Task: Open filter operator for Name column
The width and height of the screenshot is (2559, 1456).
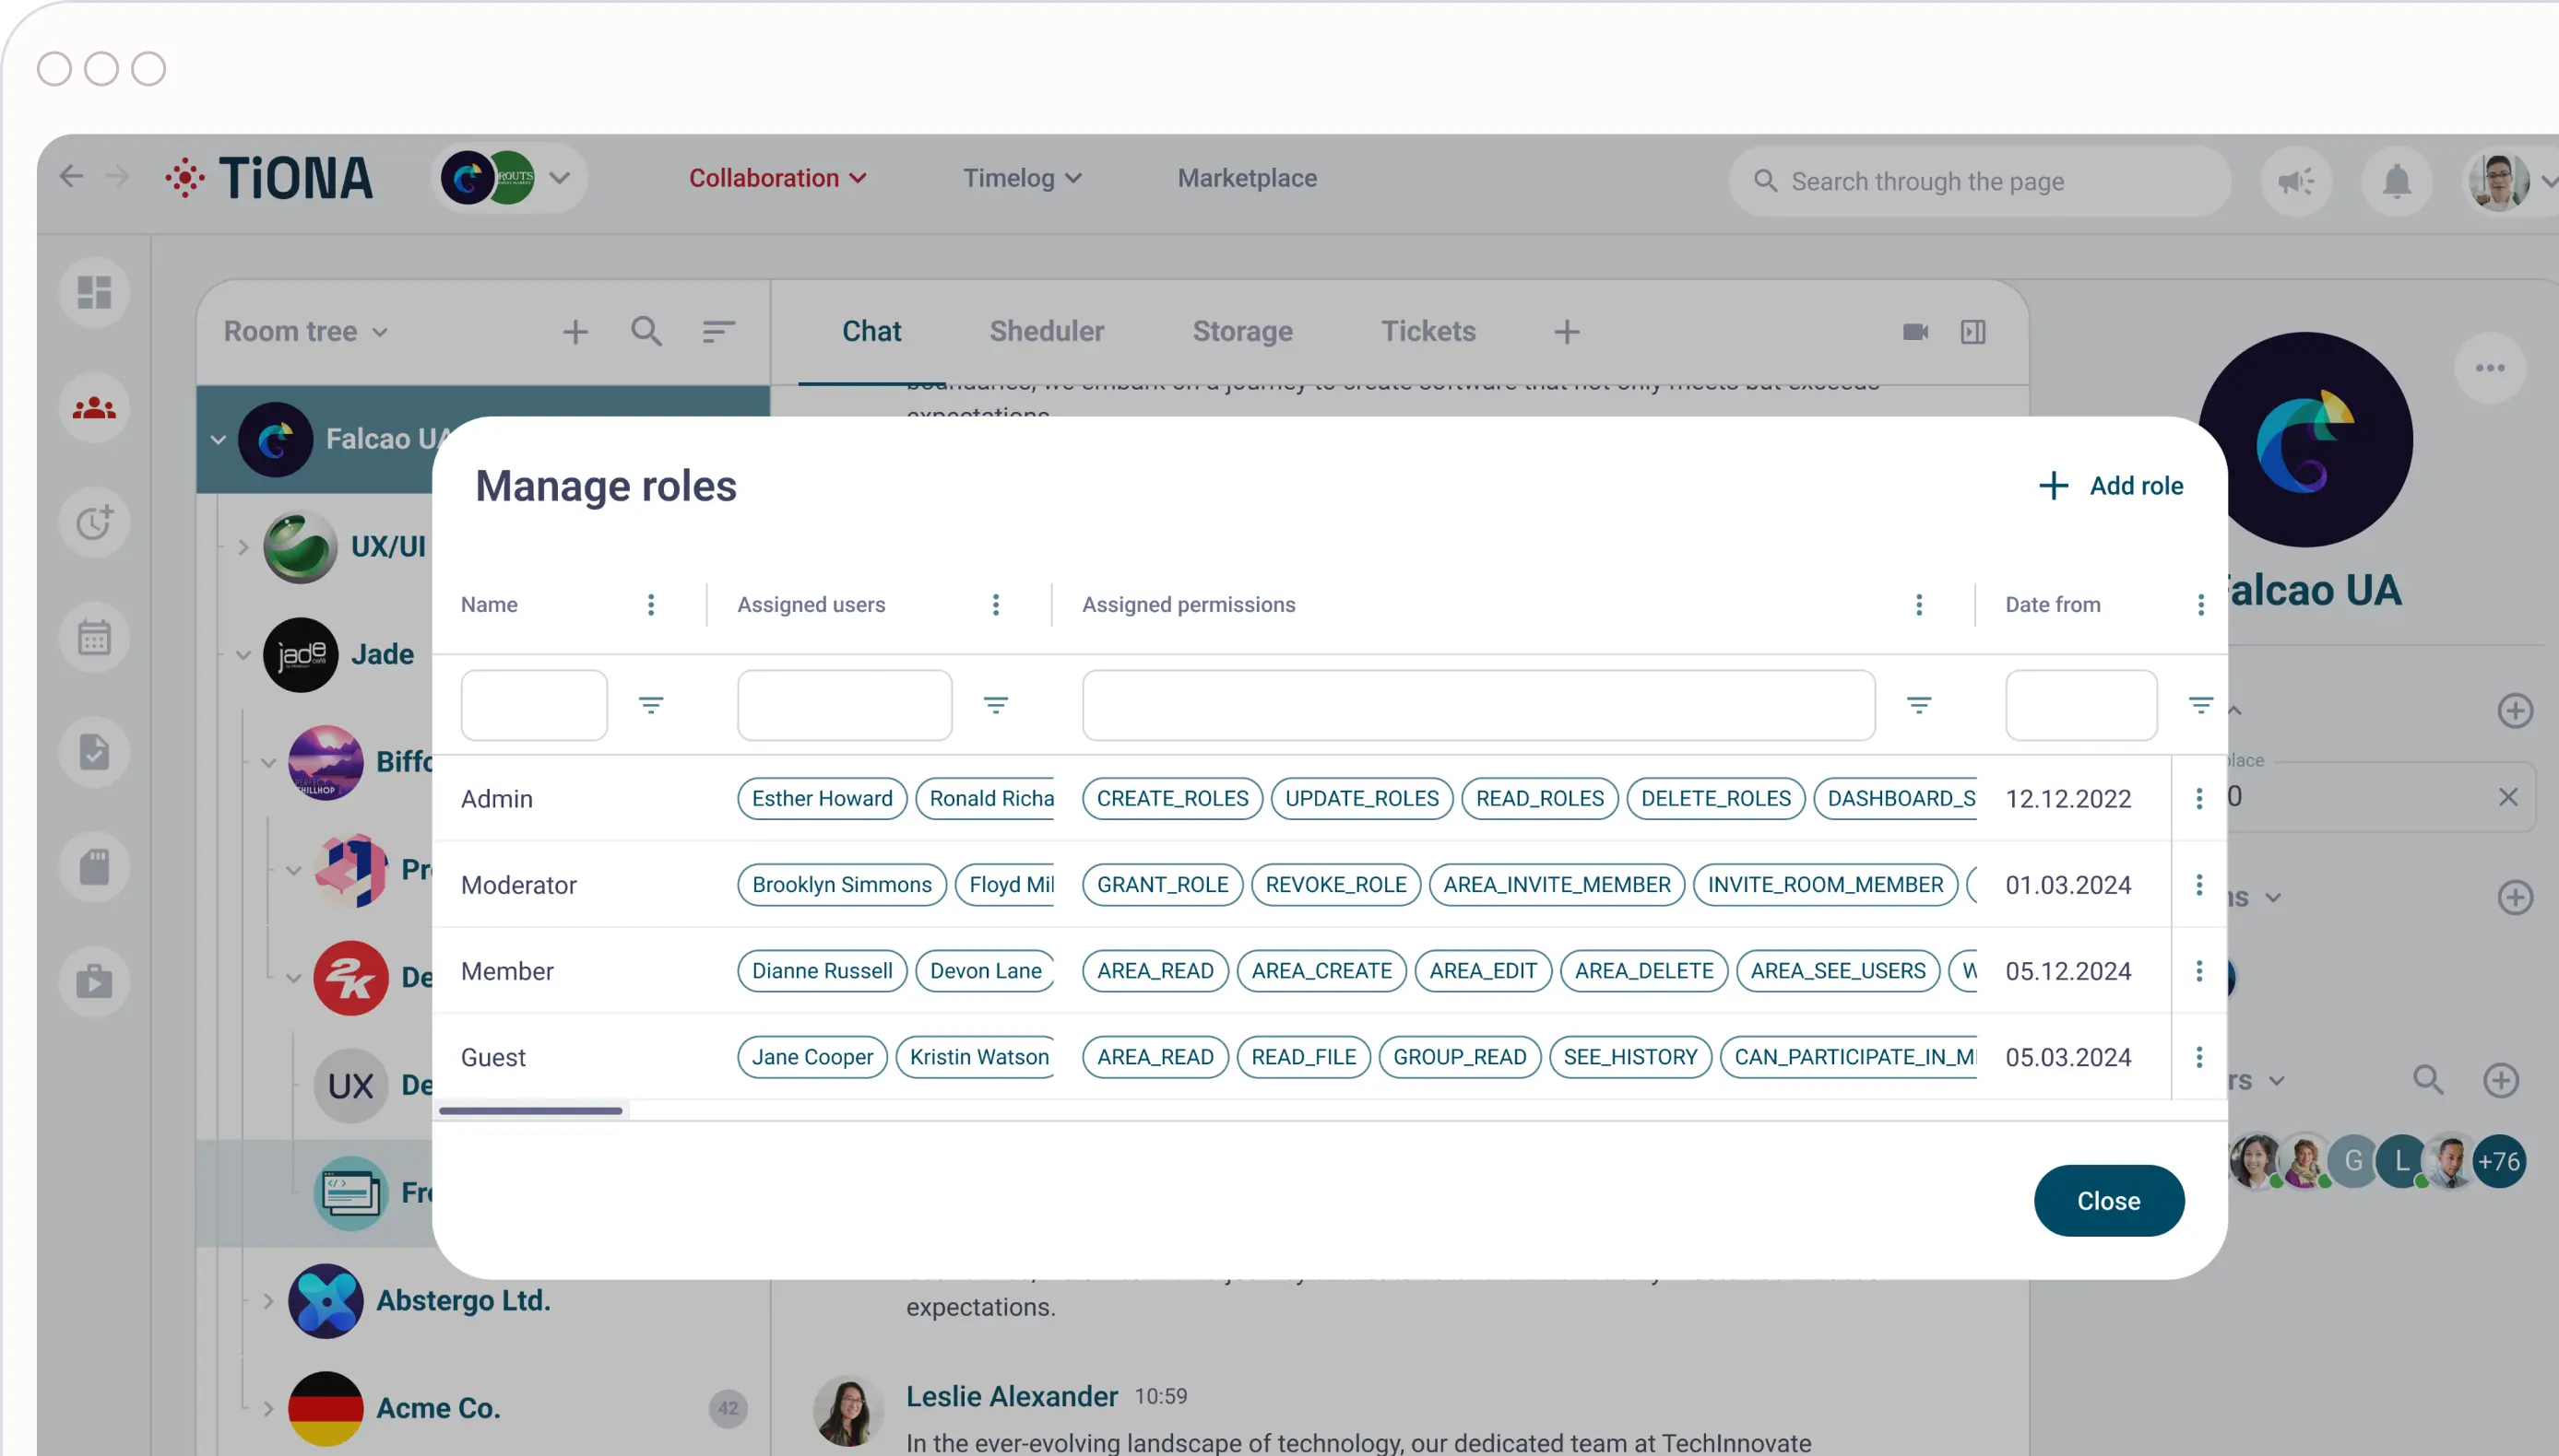Action: (651, 705)
